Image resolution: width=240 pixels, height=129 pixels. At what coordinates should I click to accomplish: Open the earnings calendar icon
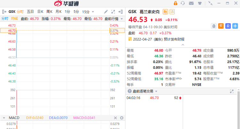[x=130, y=39]
